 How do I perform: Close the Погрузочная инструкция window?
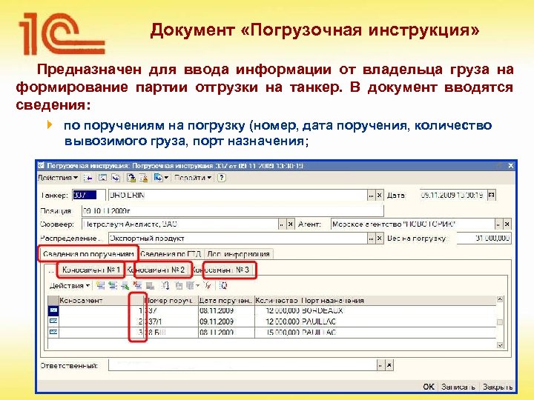510,166
